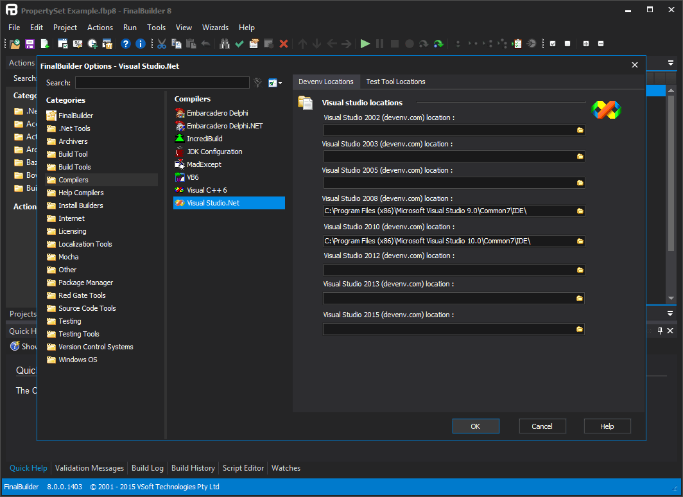Open the Validation Messages tab

click(89, 468)
